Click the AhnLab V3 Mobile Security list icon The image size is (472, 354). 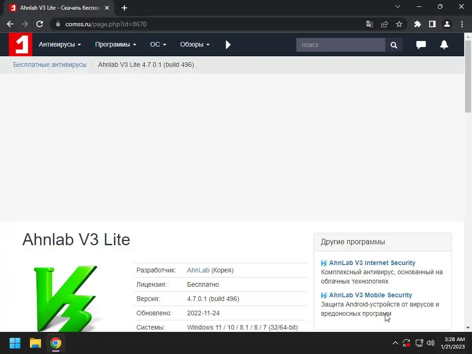[324, 295]
